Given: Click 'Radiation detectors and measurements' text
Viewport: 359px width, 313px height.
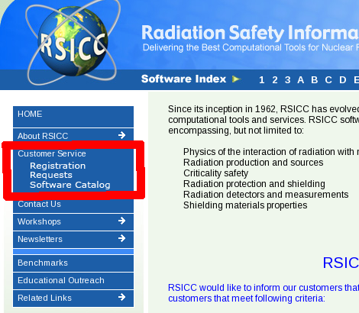Looking at the screenshot, I should tap(266, 195).
